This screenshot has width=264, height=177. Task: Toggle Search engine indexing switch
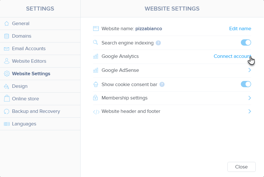[x=246, y=43]
